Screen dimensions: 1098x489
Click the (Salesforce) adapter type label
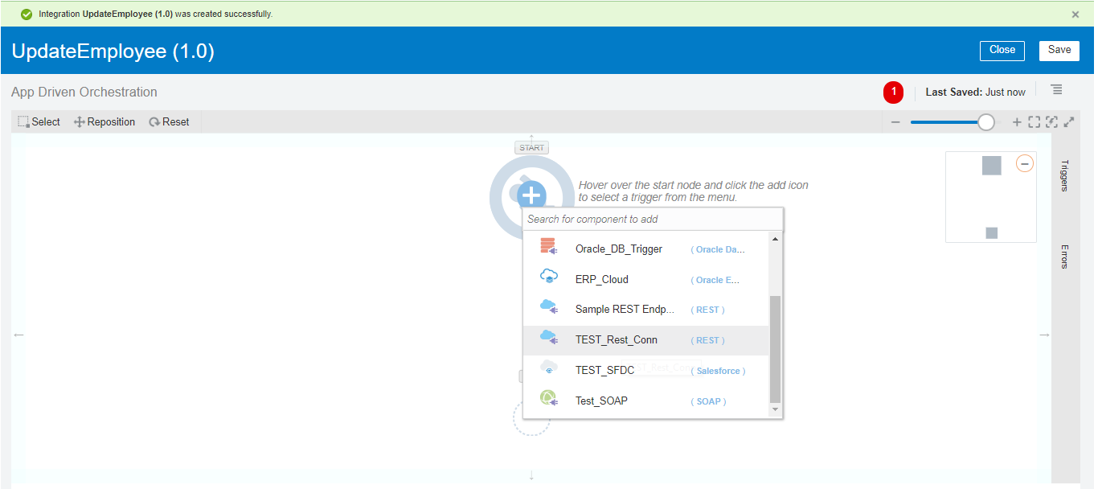[x=718, y=371]
